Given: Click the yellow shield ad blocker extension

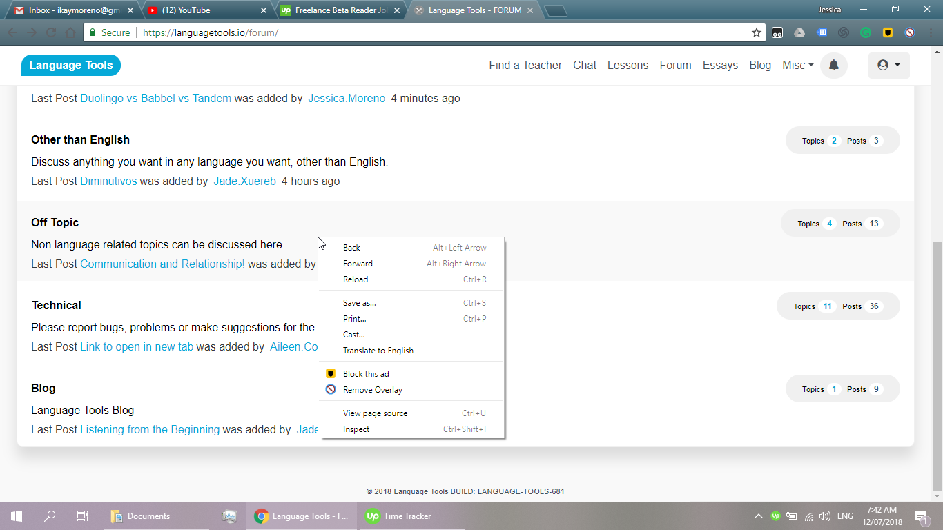Looking at the screenshot, I should (x=888, y=32).
